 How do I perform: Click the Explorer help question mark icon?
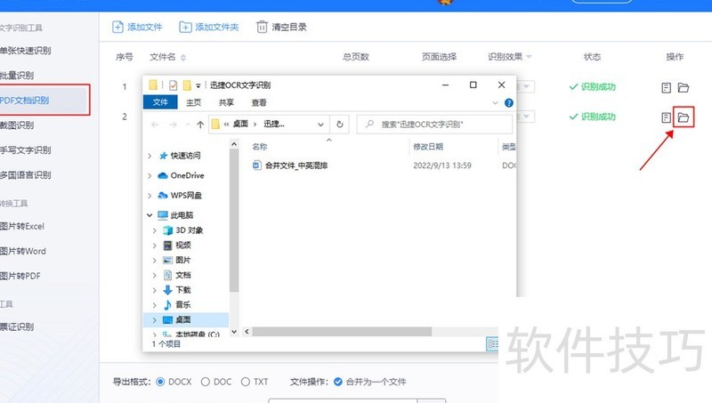tap(508, 103)
